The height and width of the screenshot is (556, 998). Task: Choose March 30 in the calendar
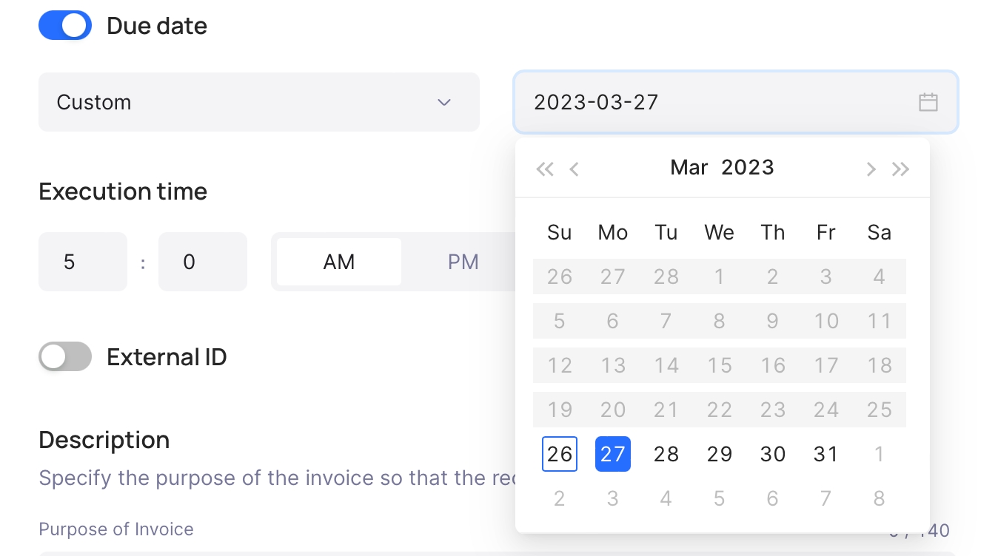[x=773, y=454]
